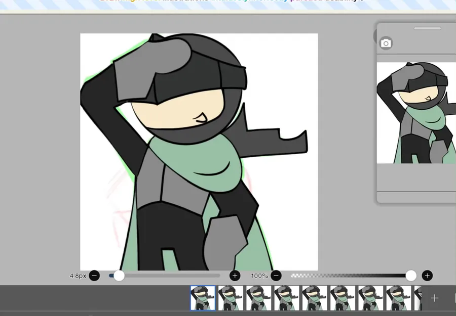Click the reference window's top drag handle
Viewport: 456px width, 316px height.
(428, 28)
